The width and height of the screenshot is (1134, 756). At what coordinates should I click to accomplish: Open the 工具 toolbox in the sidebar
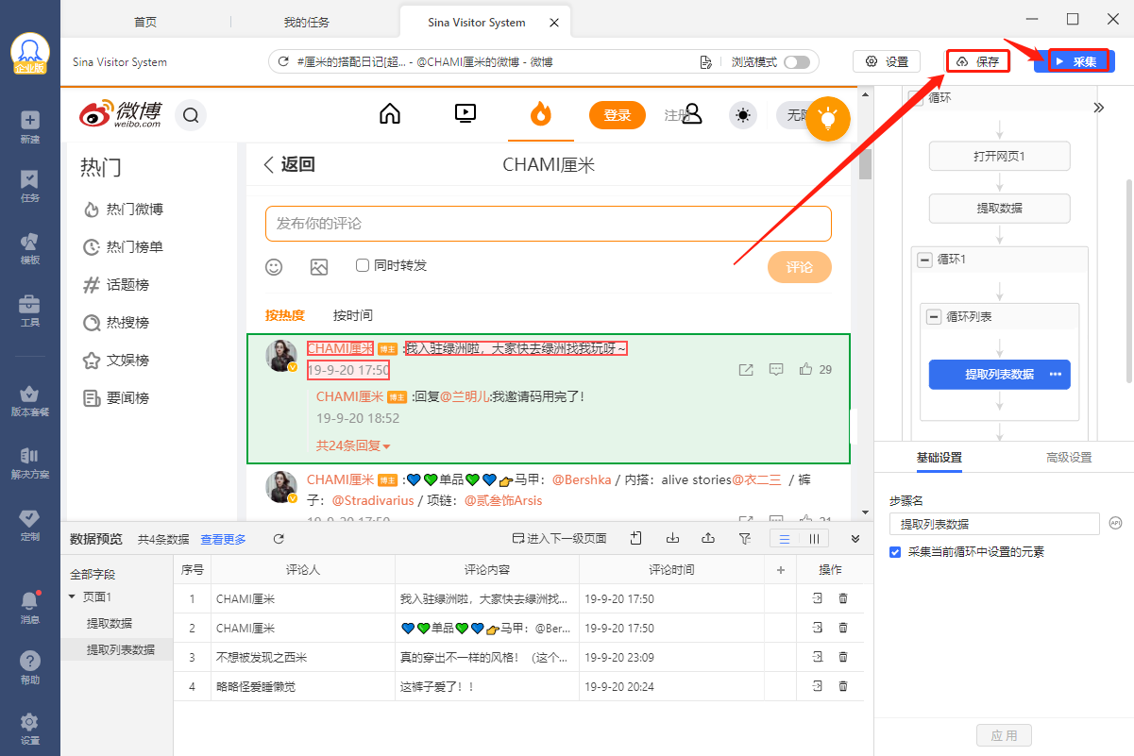point(30,310)
